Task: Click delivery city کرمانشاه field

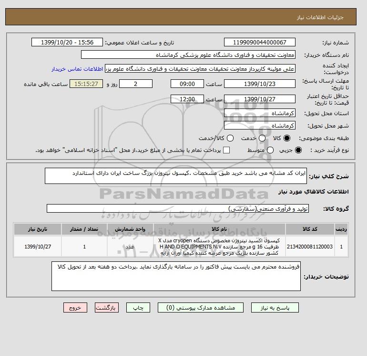Action: coord(260,126)
